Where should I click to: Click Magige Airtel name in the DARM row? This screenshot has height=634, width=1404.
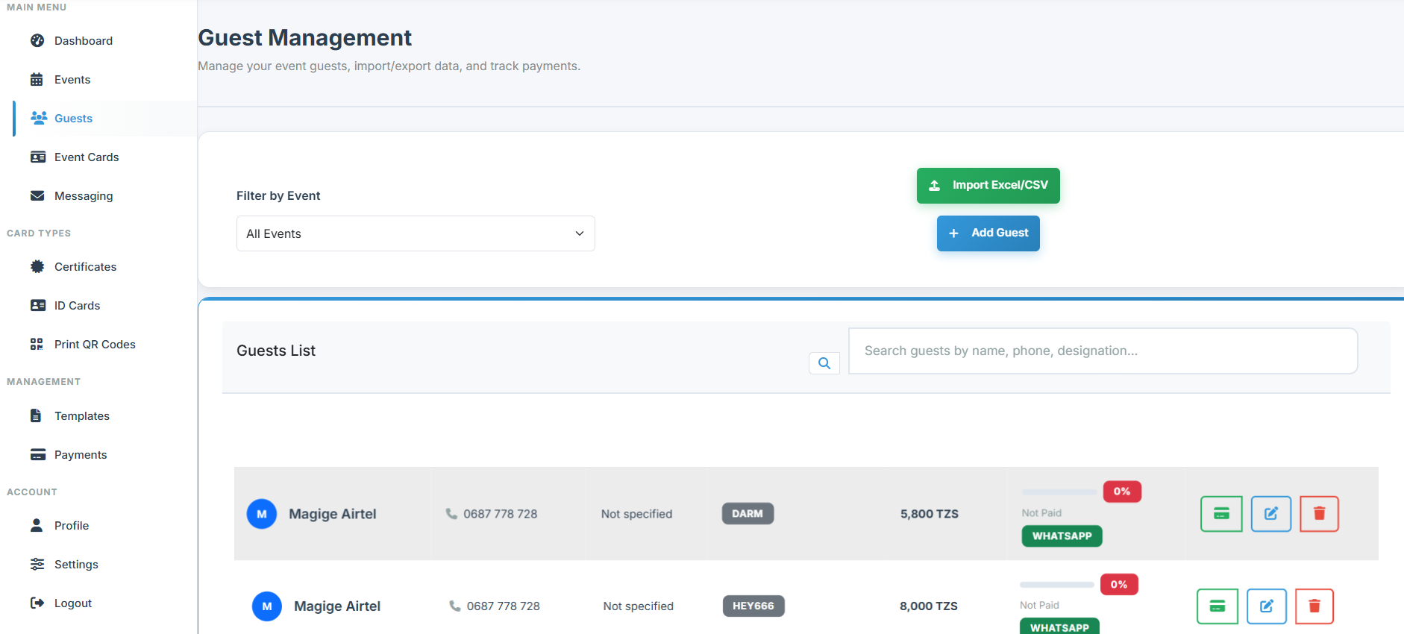pos(333,514)
